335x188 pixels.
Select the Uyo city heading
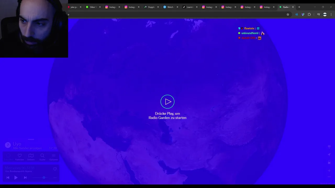17,144
